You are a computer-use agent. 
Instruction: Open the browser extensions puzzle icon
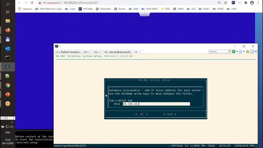coord(246,3)
